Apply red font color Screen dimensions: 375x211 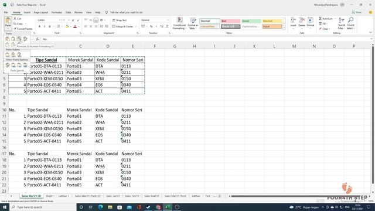pyautogui.click(x=75, y=26)
